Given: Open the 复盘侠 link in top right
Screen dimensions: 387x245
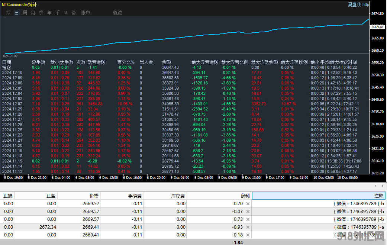Looking at the screenshot, I should click(354, 4).
